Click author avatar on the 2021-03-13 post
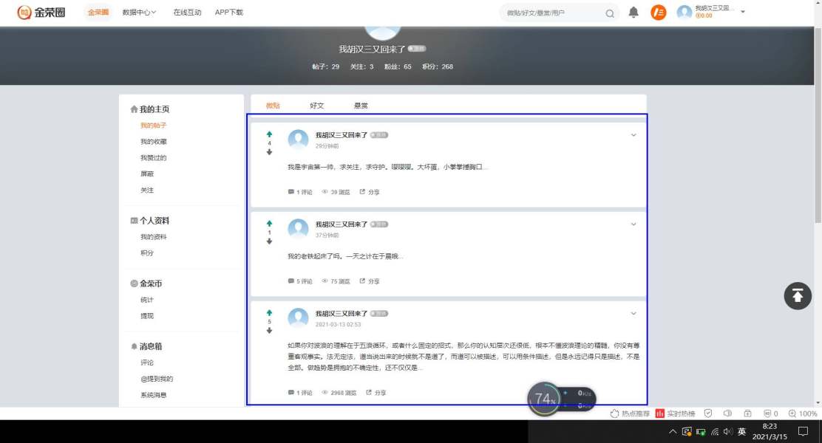The width and height of the screenshot is (822, 443). pyautogui.click(x=299, y=317)
